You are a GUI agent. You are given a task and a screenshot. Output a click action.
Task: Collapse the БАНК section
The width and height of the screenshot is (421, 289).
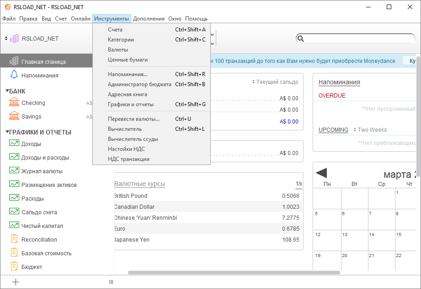click(7, 91)
